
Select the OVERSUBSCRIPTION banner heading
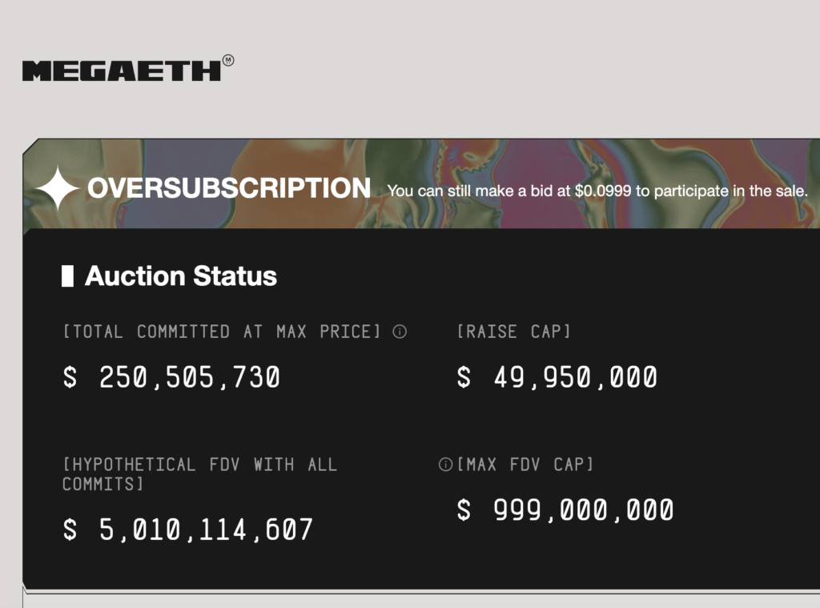tap(229, 189)
